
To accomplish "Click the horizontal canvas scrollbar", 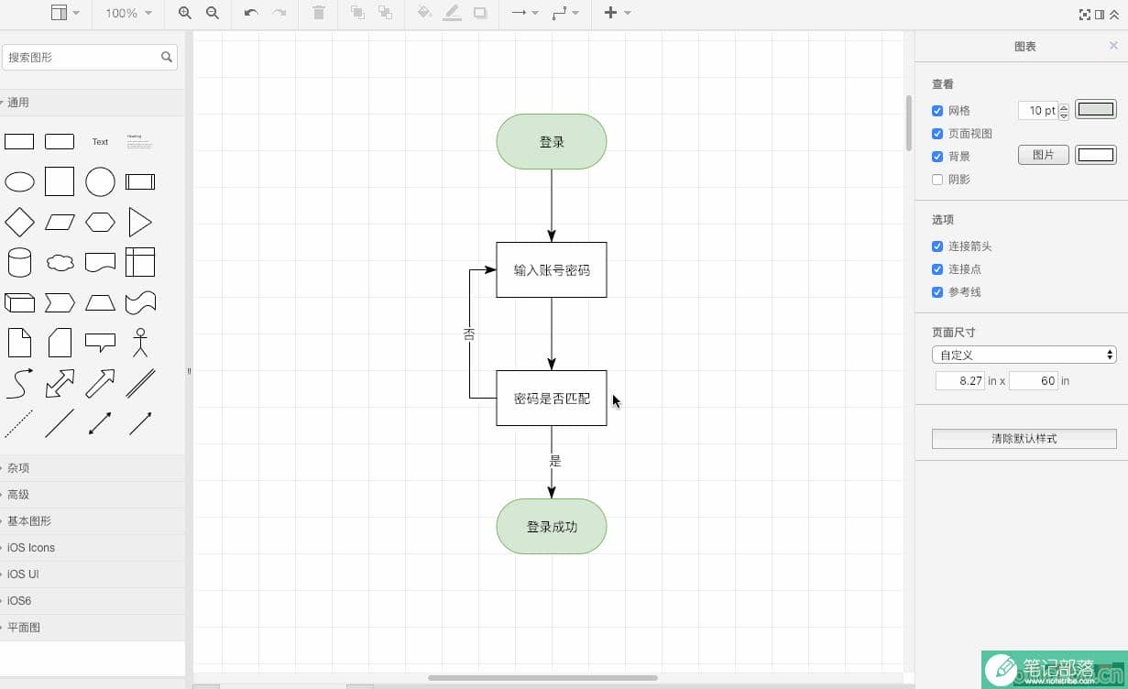I will coord(542,678).
